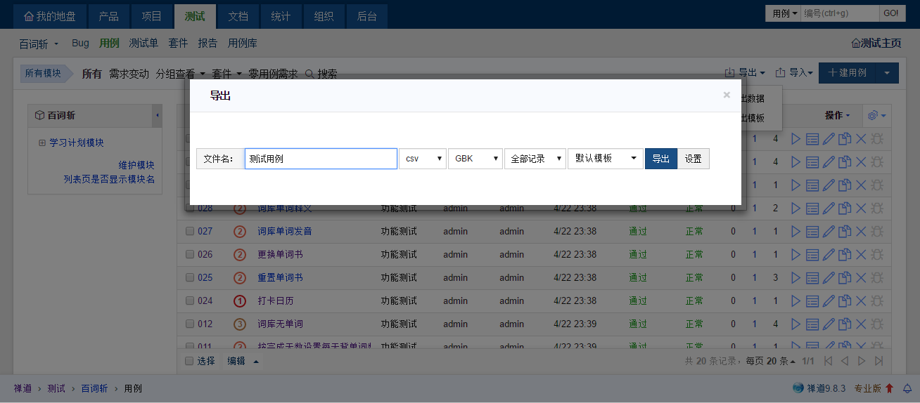Viewport: 920px width, 403px height.
Task: Open the Bug submenu item
Action: 80,43
